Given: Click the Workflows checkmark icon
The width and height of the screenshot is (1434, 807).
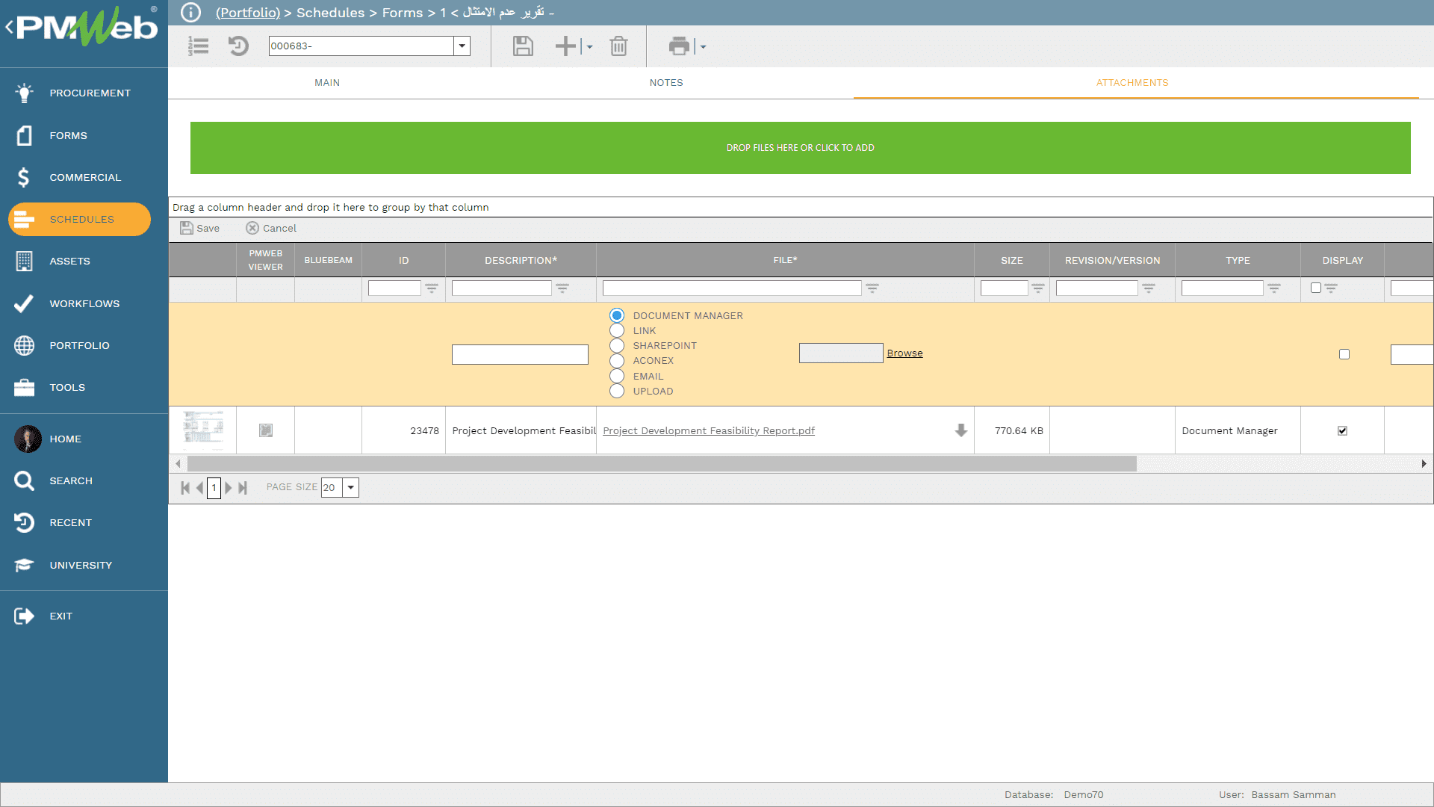Looking at the screenshot, I should 24,303.
